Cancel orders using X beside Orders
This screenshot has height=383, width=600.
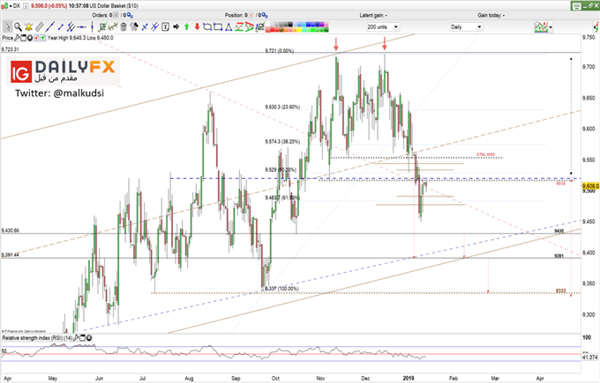pos(116,15)
